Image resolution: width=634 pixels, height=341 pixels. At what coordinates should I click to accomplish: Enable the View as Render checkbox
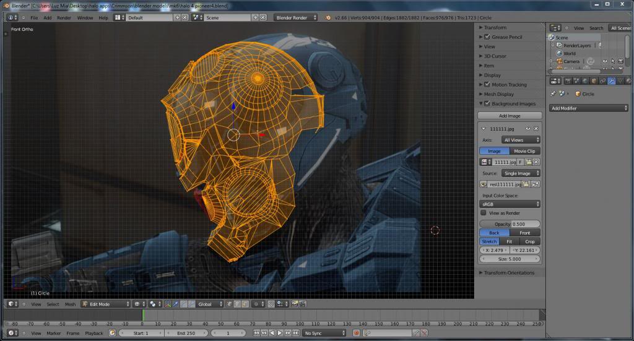tap(484, 213)
